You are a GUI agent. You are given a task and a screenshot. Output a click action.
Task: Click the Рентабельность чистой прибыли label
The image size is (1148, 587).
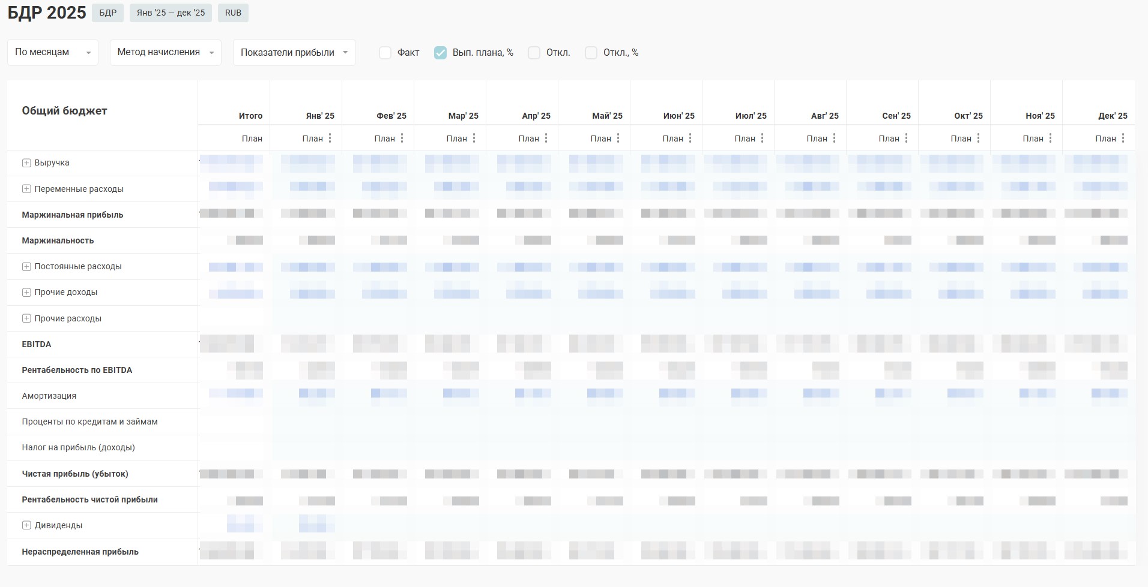click(90, 499)
